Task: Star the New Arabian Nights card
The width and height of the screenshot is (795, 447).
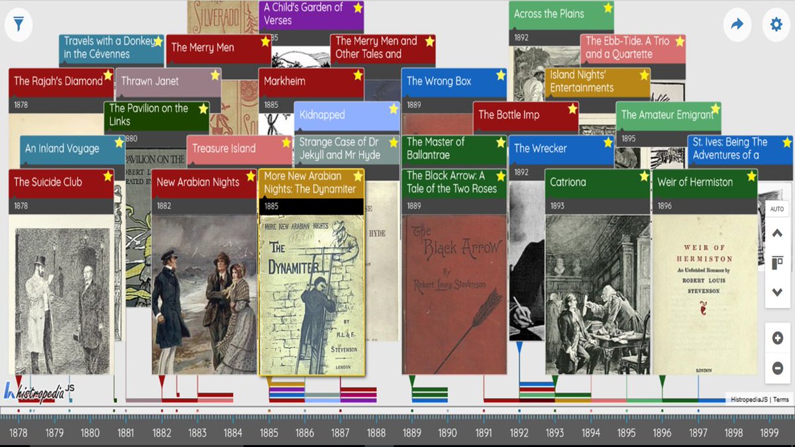Action: (250, 176)
